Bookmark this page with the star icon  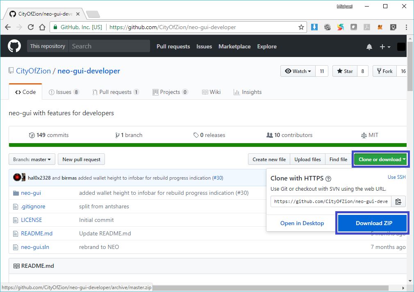pyautogui.click(x=301, y=27)
